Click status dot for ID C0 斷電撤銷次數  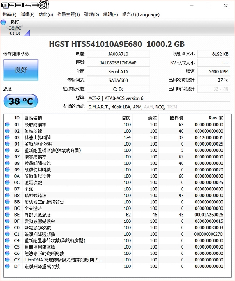click(x=7, y=228)
